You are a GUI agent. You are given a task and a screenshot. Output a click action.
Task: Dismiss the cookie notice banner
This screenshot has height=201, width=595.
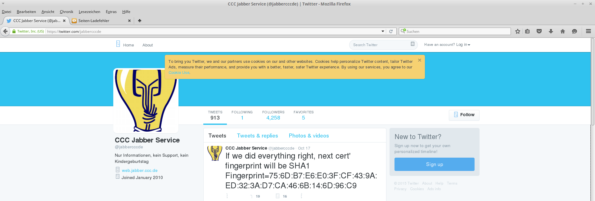[420, 60]
